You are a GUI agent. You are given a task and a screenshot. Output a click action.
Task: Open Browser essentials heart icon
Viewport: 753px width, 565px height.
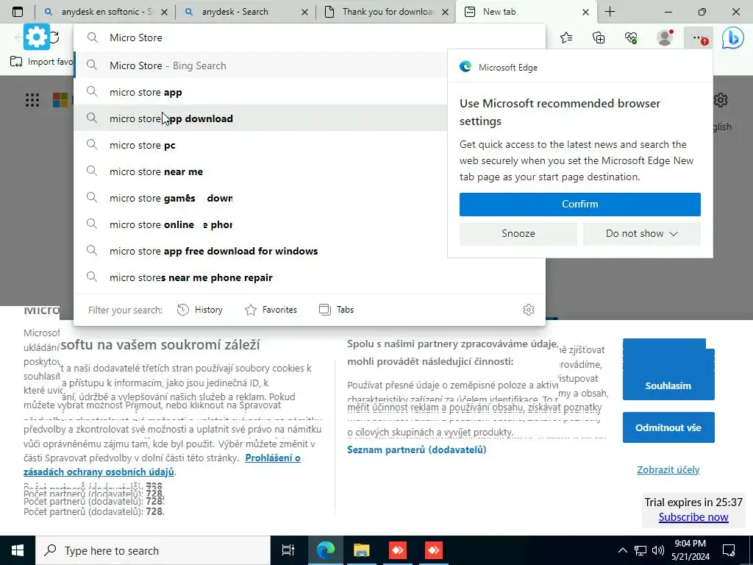tap(631, 38)
